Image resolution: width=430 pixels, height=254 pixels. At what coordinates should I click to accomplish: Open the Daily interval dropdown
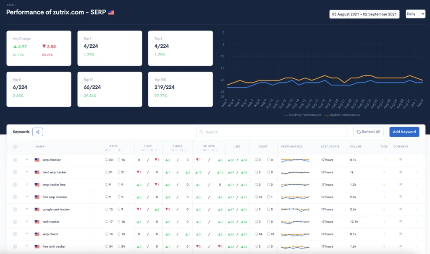(x=415, y=14)
